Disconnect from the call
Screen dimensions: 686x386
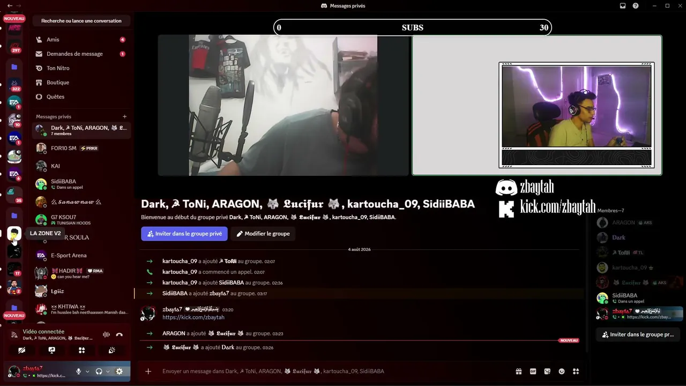pyautogui.click(x=119, y=335)
